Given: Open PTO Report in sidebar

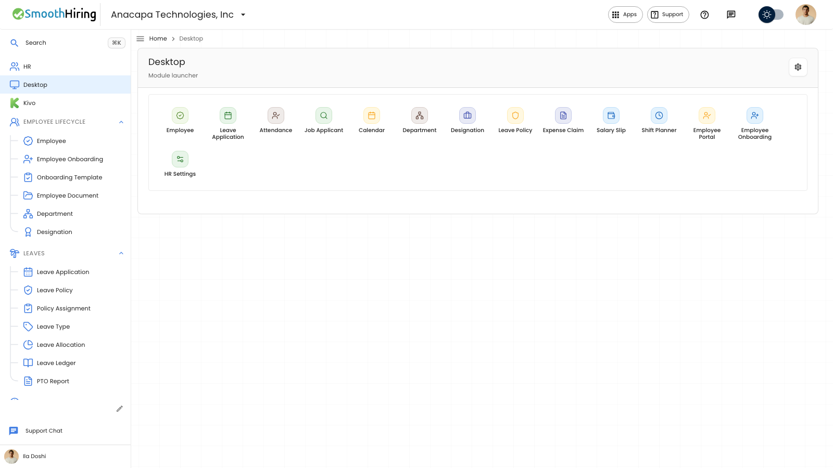Looking at the screenshot, I should [x=53, y=381].
